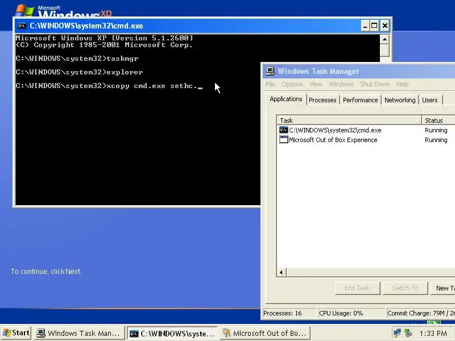Screen dimensions: 455x341
Task: Open Shut Down menu in Task Manager
Action: pos(375,84)
